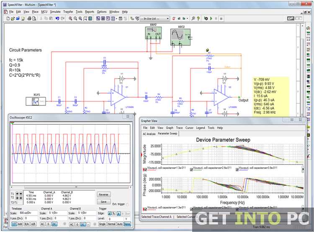Viewport: 314px width, 232px height.
Task: Open the Postprocessor icon
Action: (x=121, y=18)
